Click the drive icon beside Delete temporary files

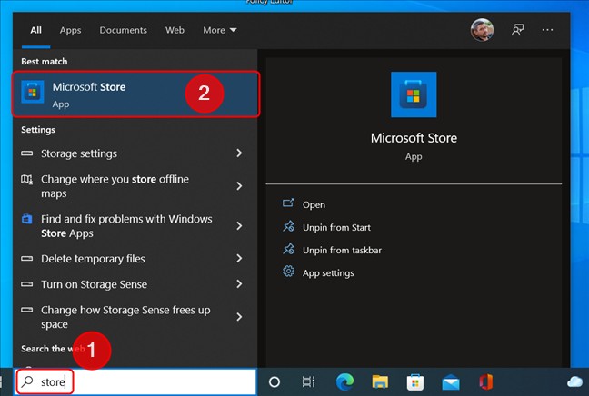(26, 258)
